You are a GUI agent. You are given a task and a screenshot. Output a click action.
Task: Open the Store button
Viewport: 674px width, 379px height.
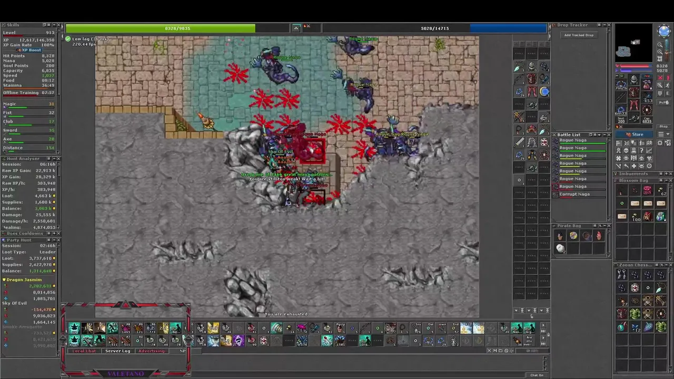(x=634, y=134)
